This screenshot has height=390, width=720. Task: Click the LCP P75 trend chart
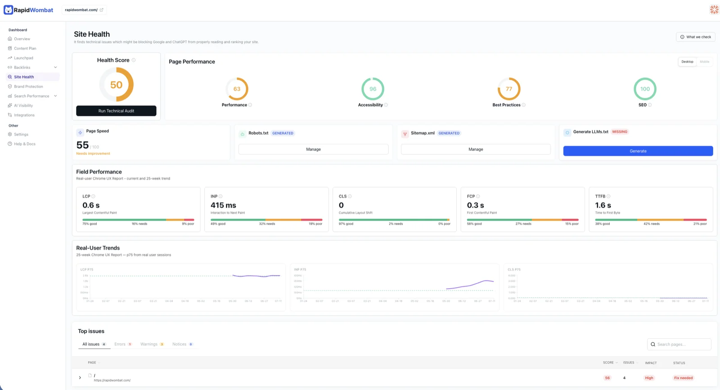[x=181, y=287]
